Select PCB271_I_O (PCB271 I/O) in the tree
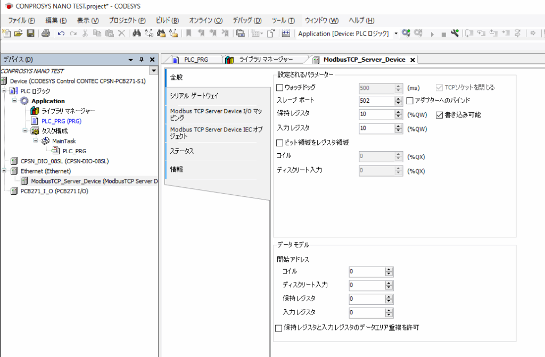 pyautogui.click(x=54, y=191)
